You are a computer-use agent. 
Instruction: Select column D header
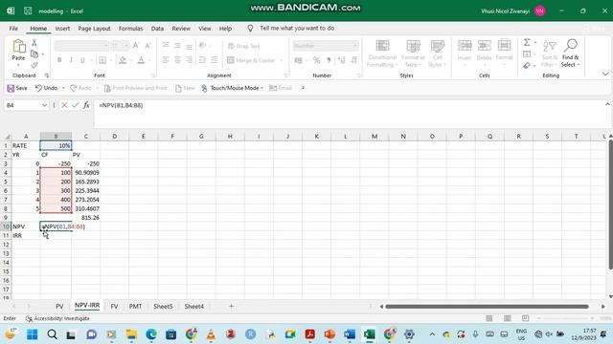click(x=115, y=136)
